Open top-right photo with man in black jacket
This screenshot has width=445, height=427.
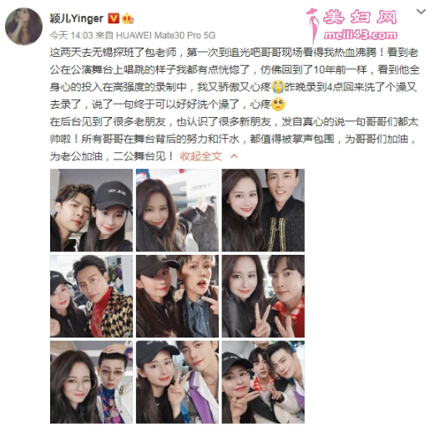tap(263, 211)
